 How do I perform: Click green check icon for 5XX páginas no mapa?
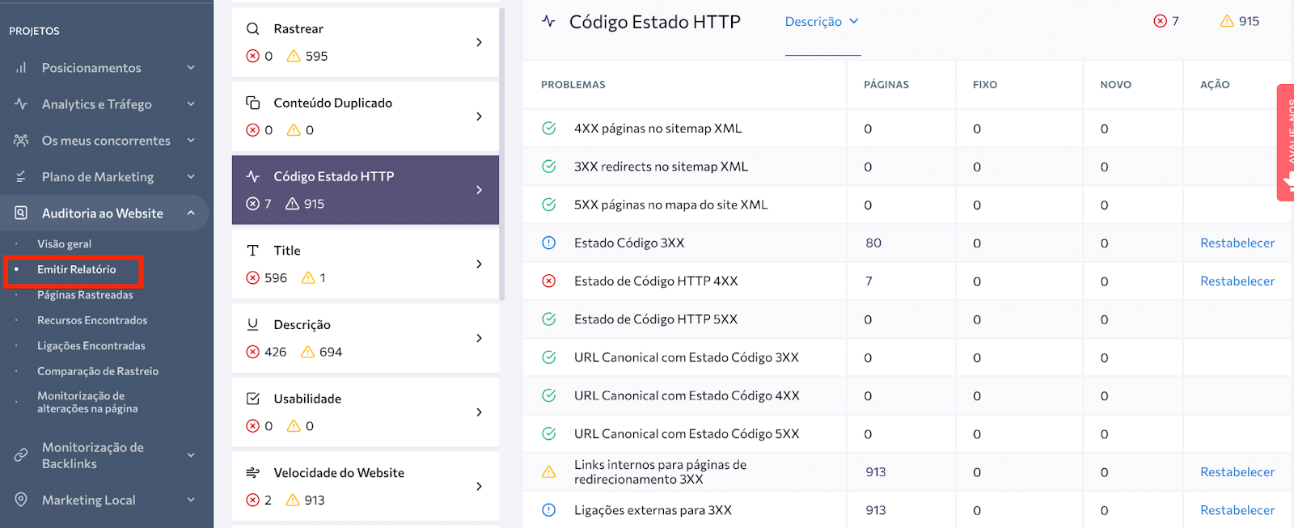pos(548,205)
